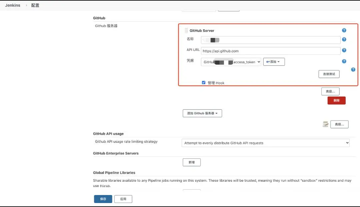Open help icon for the 名称 field

pos(344,39)
